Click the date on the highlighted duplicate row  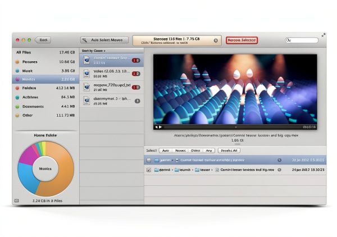point(308,160)
